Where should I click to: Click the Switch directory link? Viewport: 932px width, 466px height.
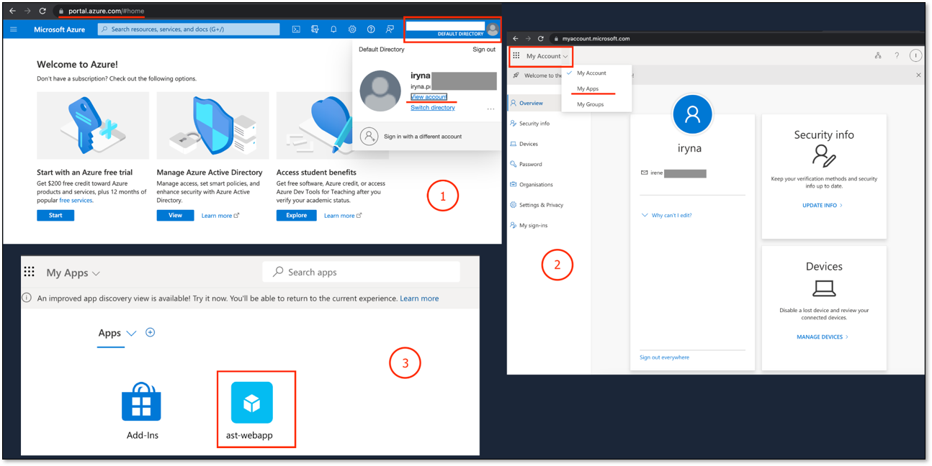tap(433, 108)
